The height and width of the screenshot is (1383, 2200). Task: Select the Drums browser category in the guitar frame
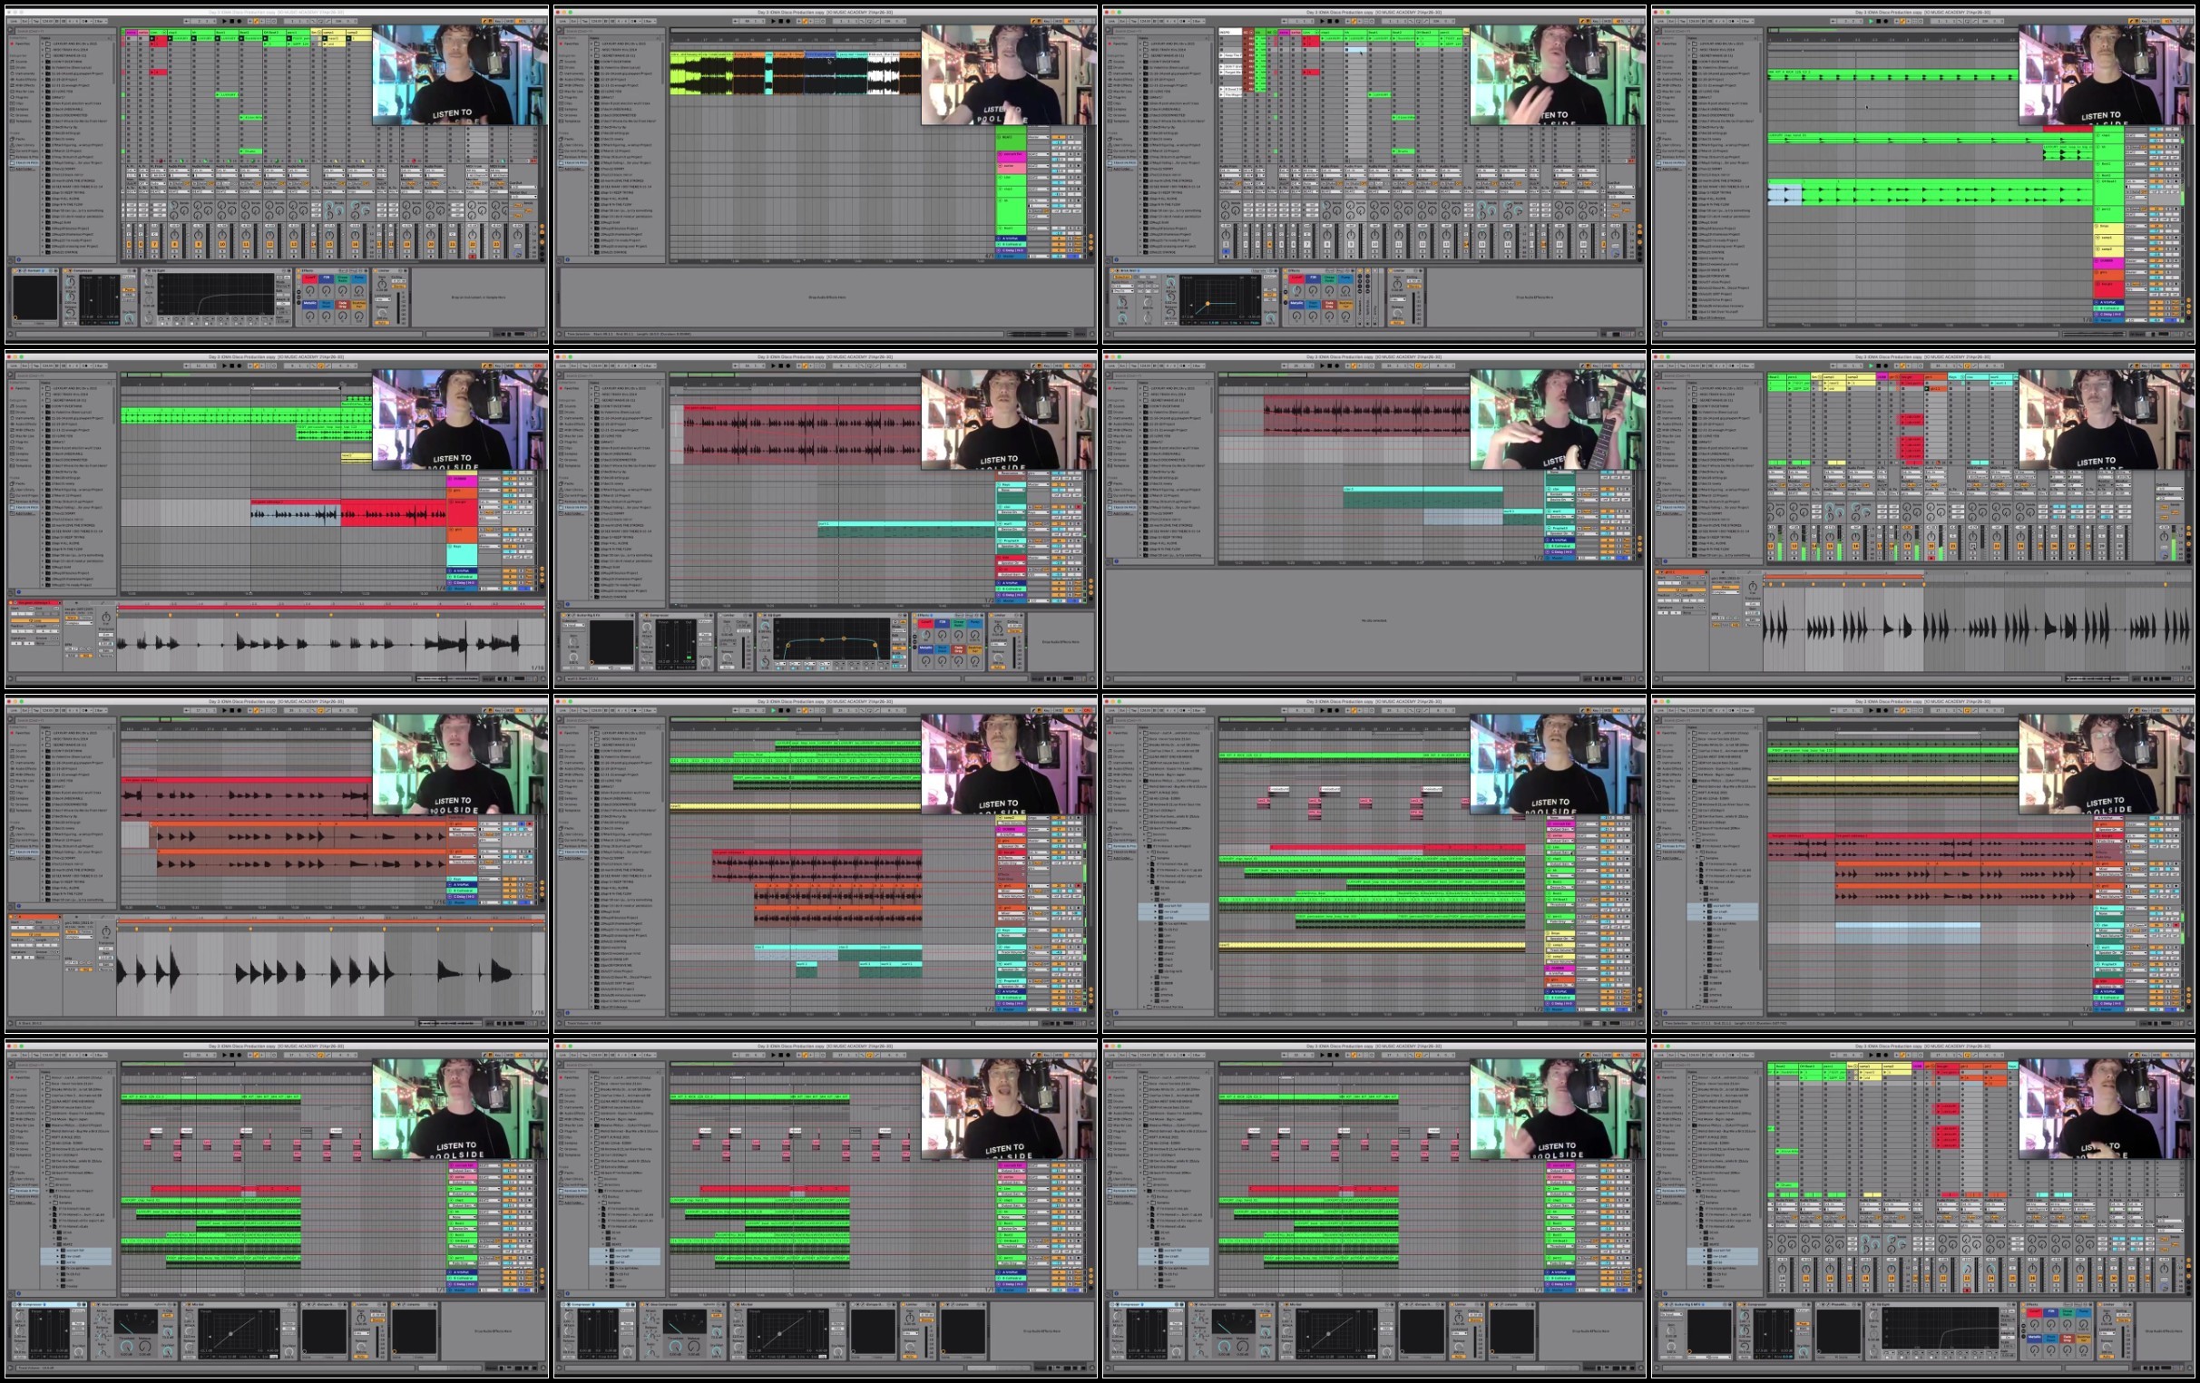point(1117,413)
